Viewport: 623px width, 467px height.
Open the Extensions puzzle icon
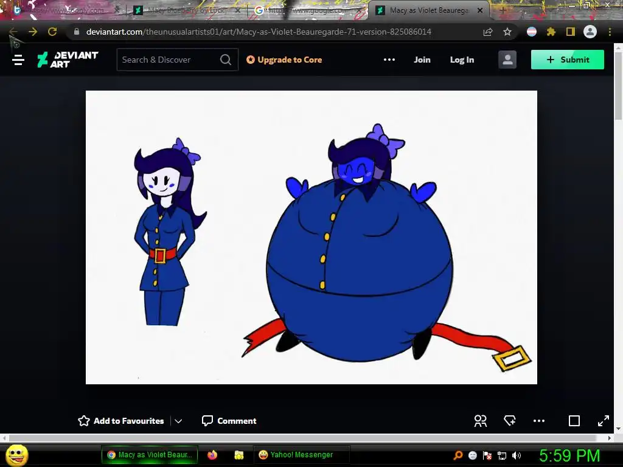tap(551, 32)
